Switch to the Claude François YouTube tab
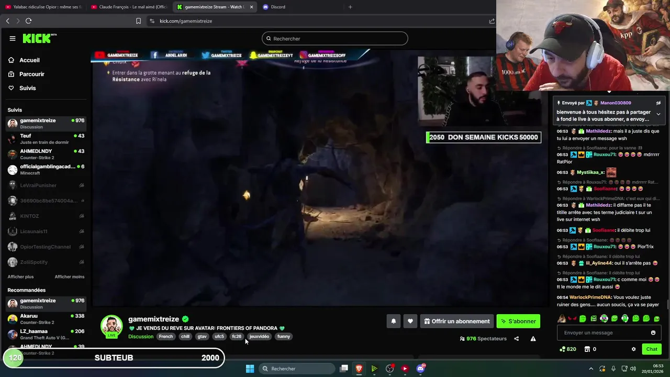Screen dimensions: 670x377 point(129,7)
